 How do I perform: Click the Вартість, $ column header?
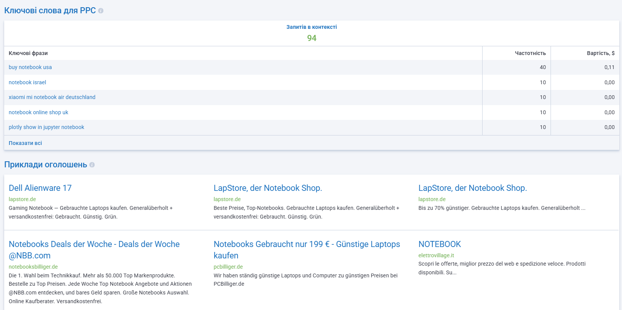[x=600, y=53]
